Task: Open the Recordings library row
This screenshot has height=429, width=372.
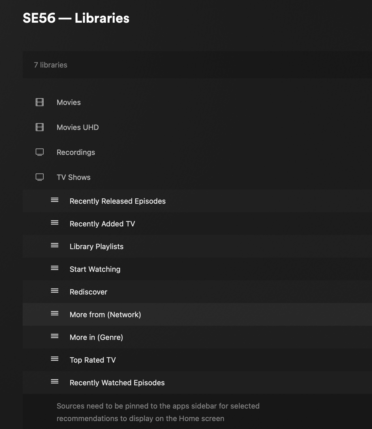Action: [x=76, y=152]
